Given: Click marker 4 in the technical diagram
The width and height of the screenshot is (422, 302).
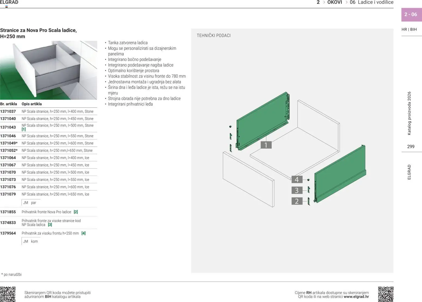Looking at the screenshot, I should tap(296, 179).
